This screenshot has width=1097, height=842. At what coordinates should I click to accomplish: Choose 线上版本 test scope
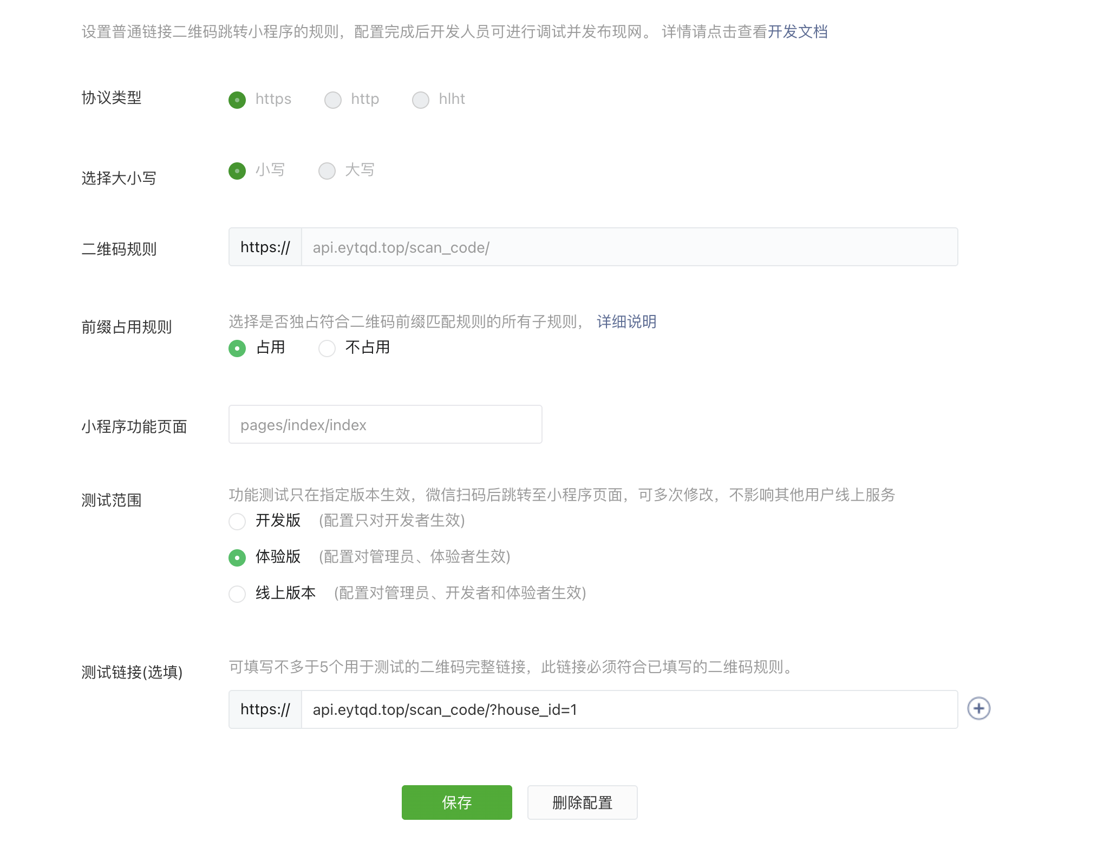point(237,594)
